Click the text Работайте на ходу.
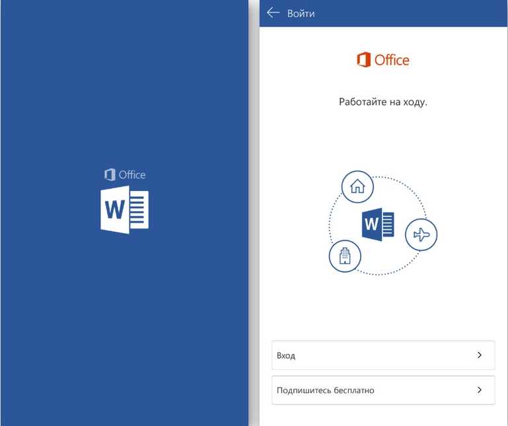 pos(383,102)
